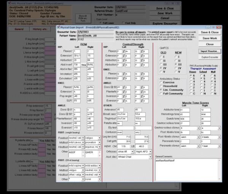228x194 pixels.
Task: Open Post tibialis clonus 2 beats dropdown
Action: [219, 137]
